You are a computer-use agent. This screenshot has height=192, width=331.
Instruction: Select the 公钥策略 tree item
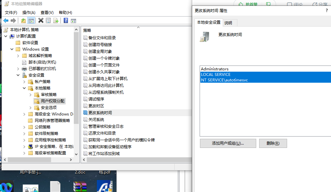pyautogui.click(x=42, y=127)
